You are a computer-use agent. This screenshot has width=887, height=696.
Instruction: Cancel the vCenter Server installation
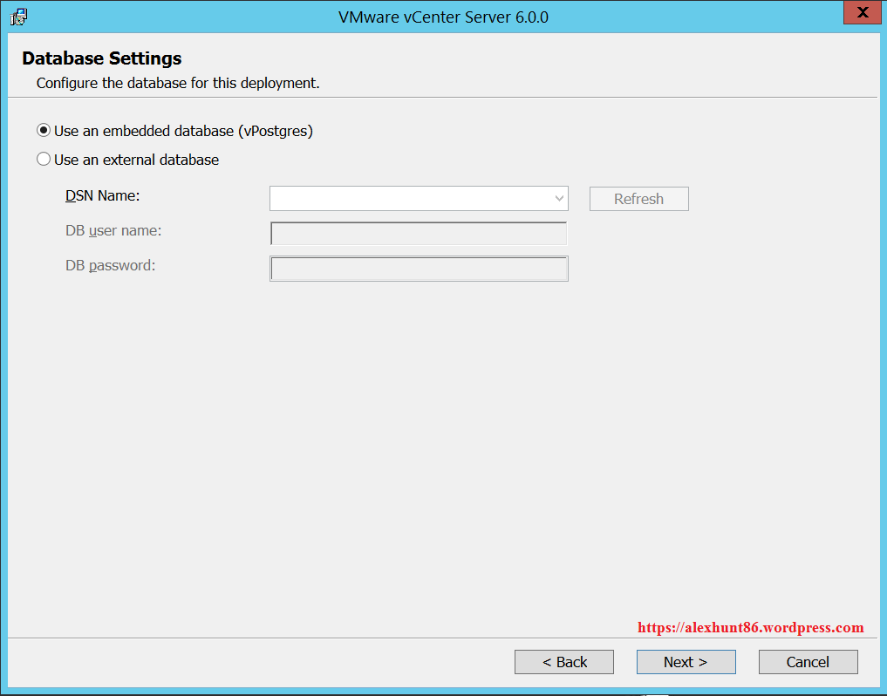coord(808,661)
